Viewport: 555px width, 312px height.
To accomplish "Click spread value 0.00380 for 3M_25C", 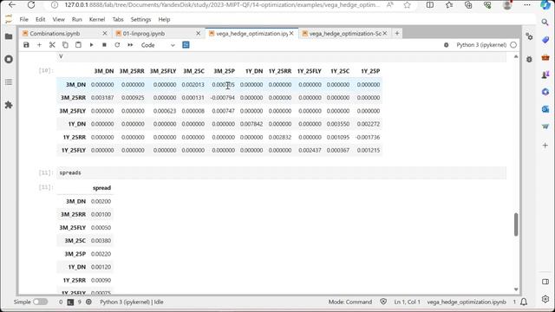I will point(101,241).
